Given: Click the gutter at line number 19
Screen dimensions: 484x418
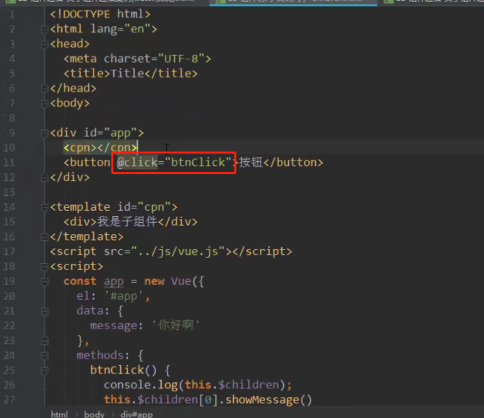Looking at the screenshot, I should (x=9, y=281).
